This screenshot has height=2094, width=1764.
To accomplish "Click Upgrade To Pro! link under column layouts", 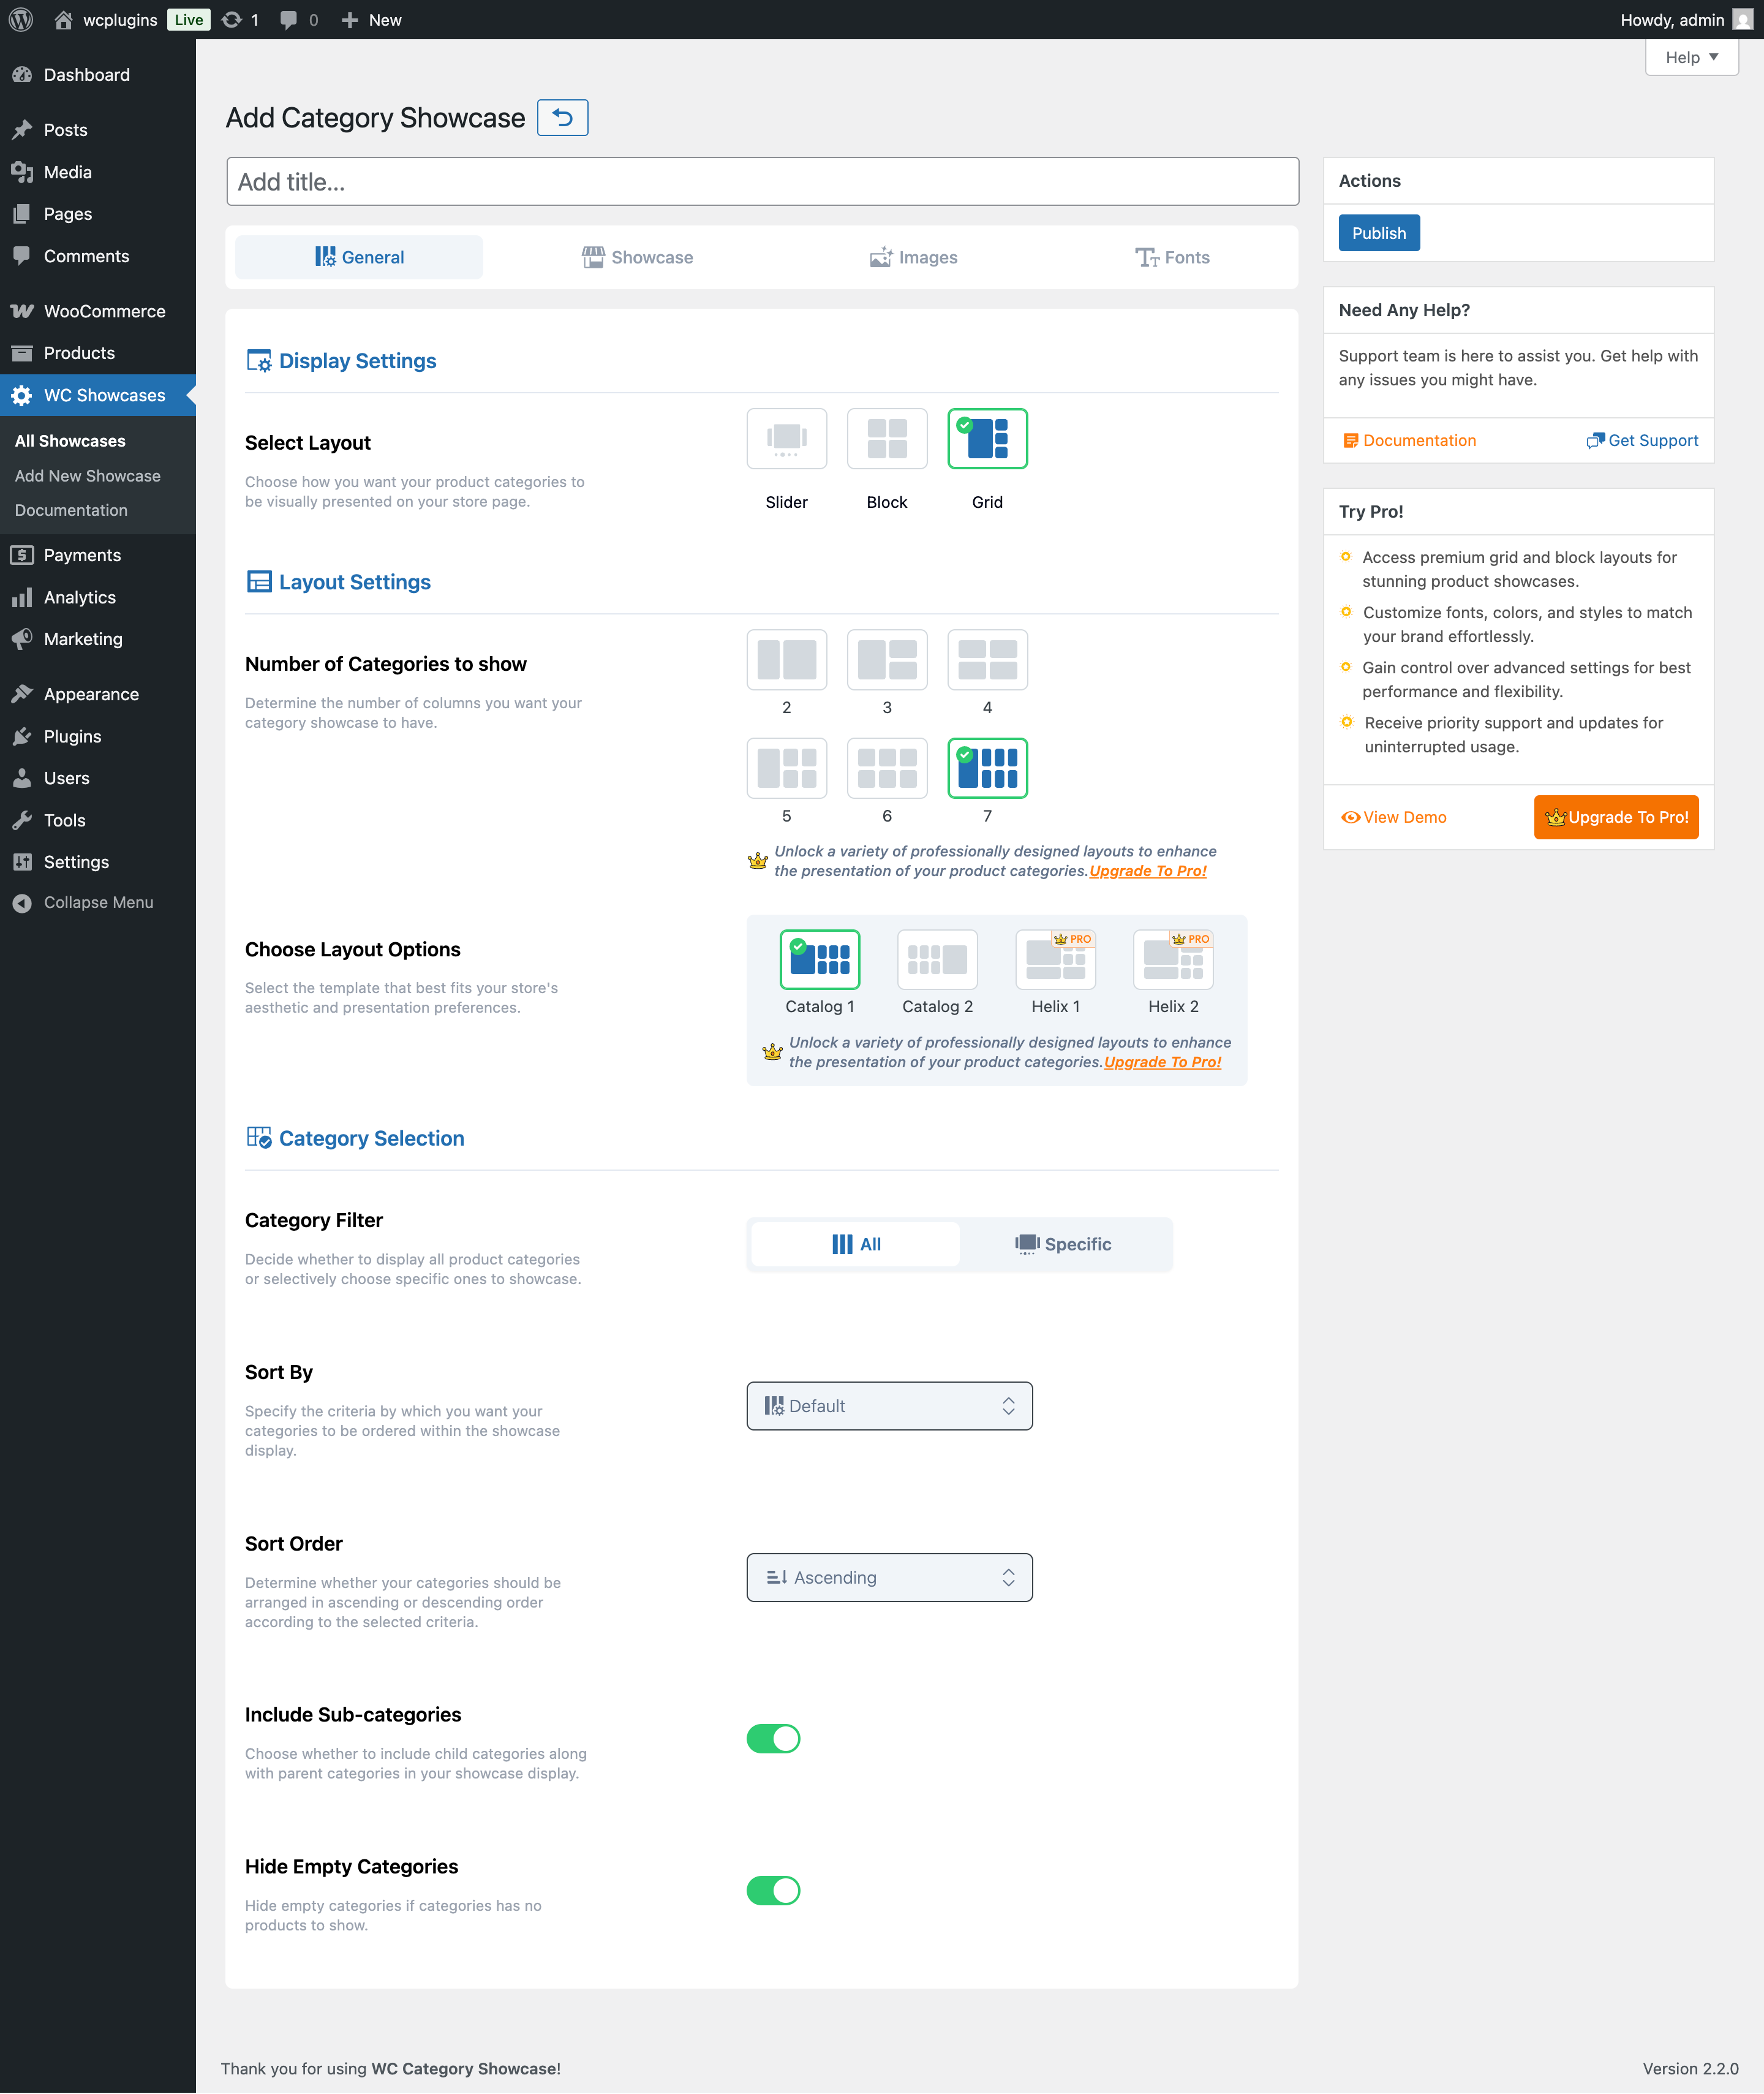I will tap(1148, 871).
